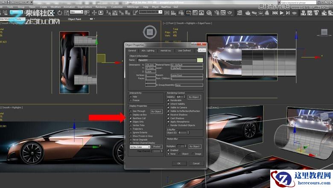Open the Rendering menu
333x188 pixels.
(101, 7)
